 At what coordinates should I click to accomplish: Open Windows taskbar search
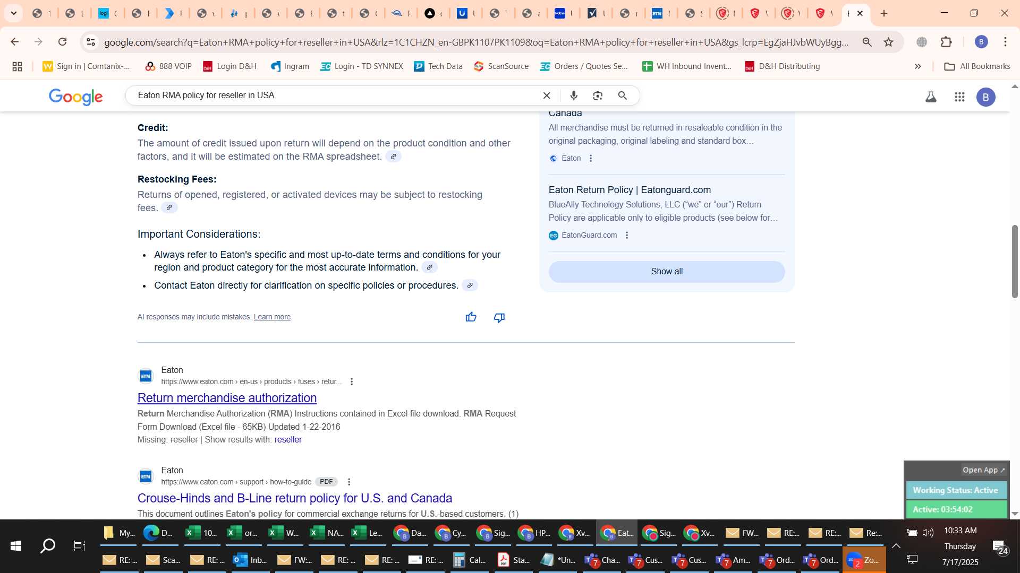point(48,546)
